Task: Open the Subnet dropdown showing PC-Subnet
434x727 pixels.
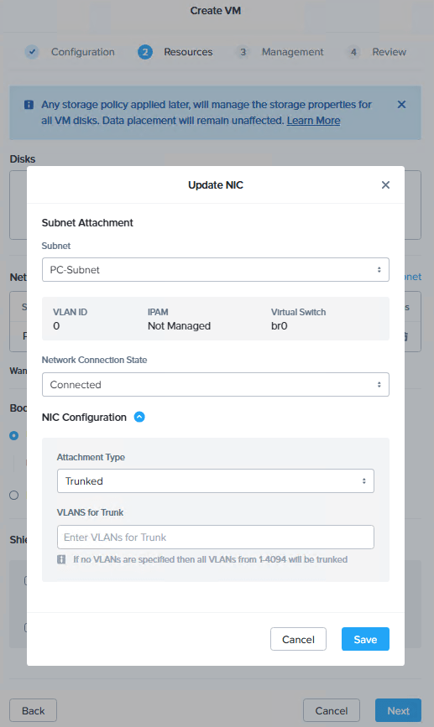Action: [216, 270]
